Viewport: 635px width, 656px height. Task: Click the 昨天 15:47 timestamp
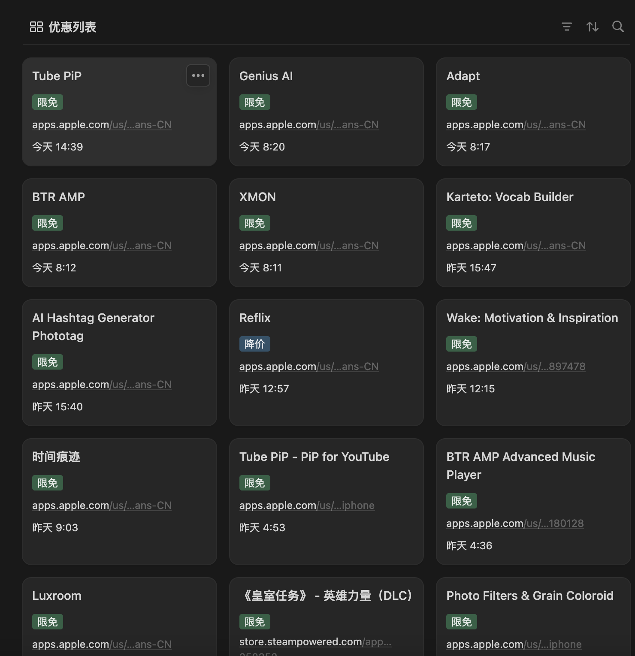point(471,268)
